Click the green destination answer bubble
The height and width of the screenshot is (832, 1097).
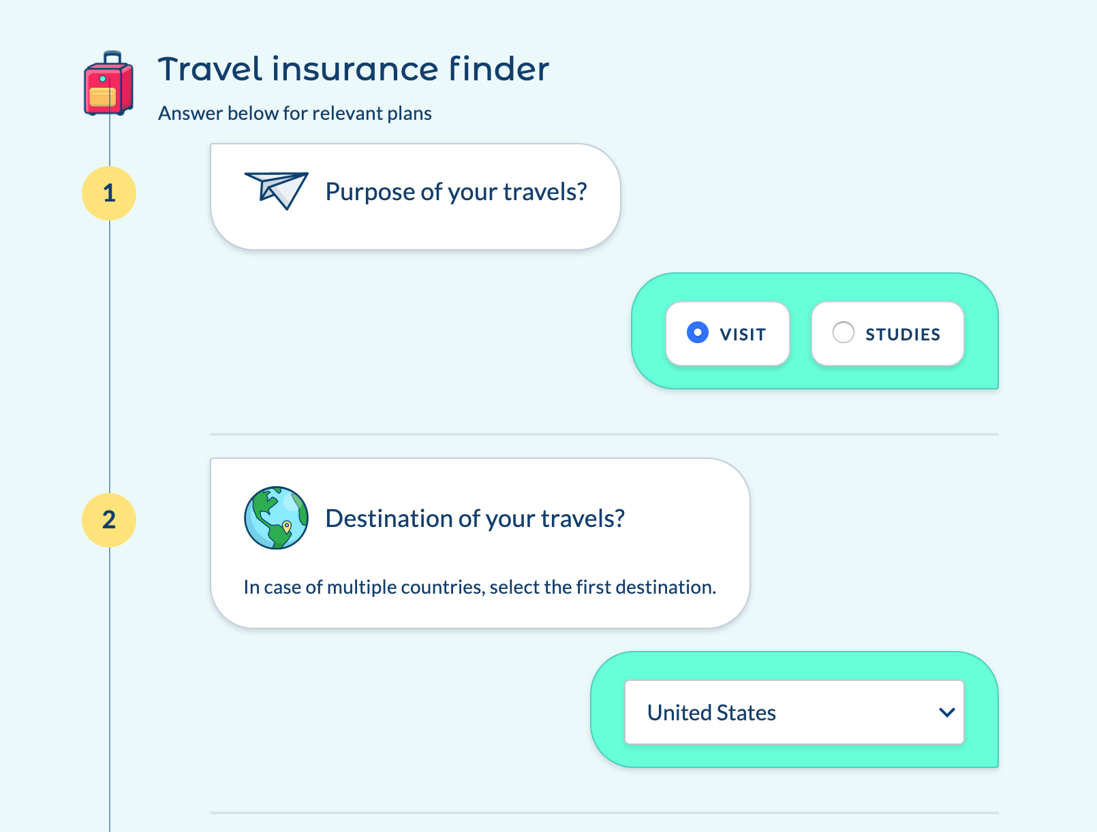(x=794, y=709)
